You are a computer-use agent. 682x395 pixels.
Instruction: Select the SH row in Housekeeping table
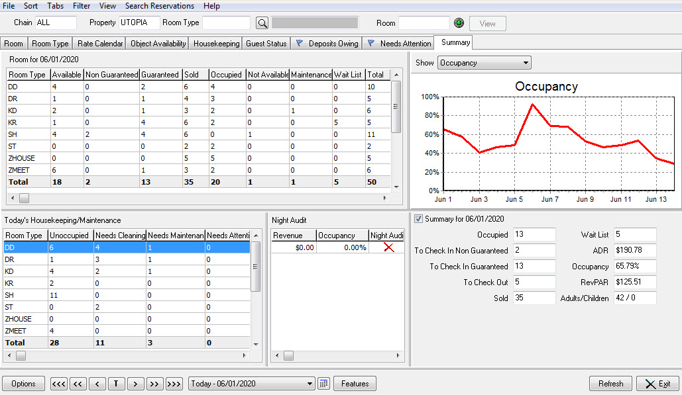[x=127, y=295]
